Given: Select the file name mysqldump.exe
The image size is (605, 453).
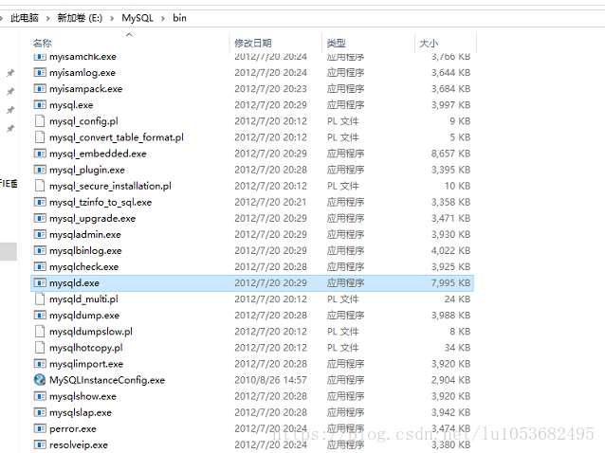Looking at the screenshot, I should point(84,316).
